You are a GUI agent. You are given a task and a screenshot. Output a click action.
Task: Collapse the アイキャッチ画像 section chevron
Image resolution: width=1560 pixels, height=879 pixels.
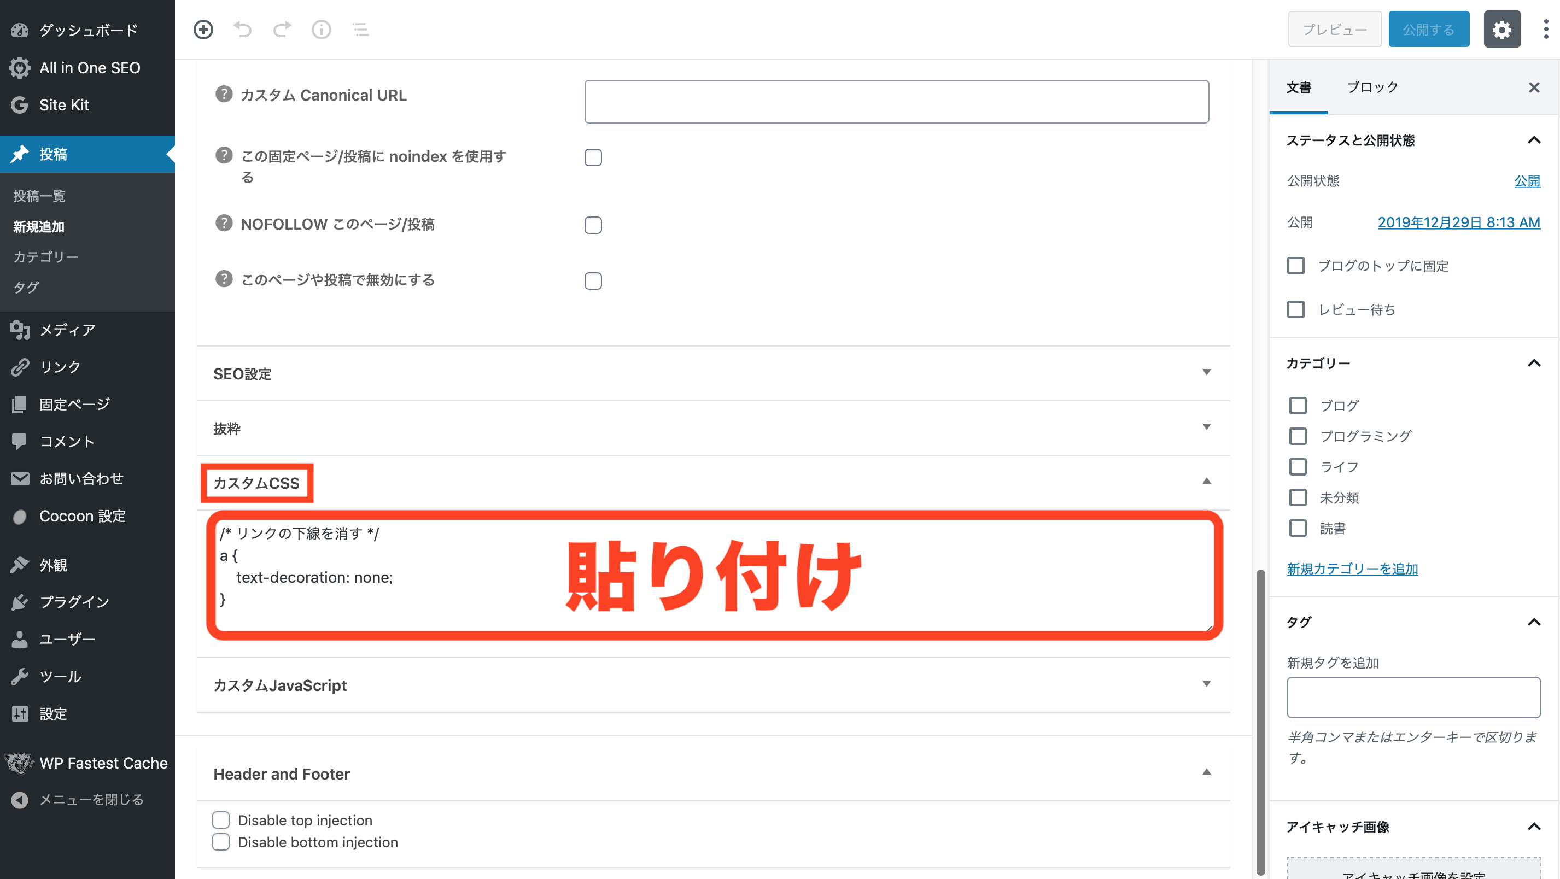pos(1534,827)
